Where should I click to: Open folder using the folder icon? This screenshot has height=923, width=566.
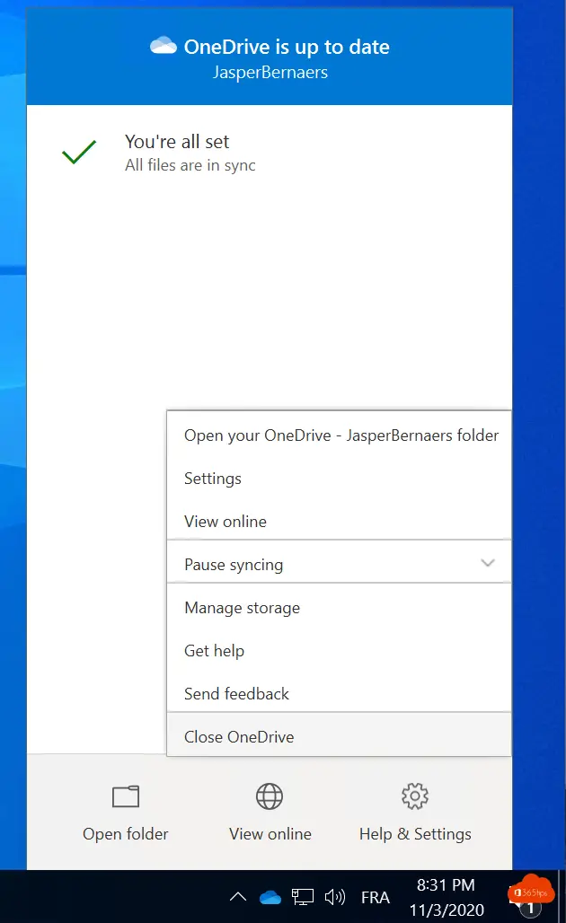[x=126, y=796]
